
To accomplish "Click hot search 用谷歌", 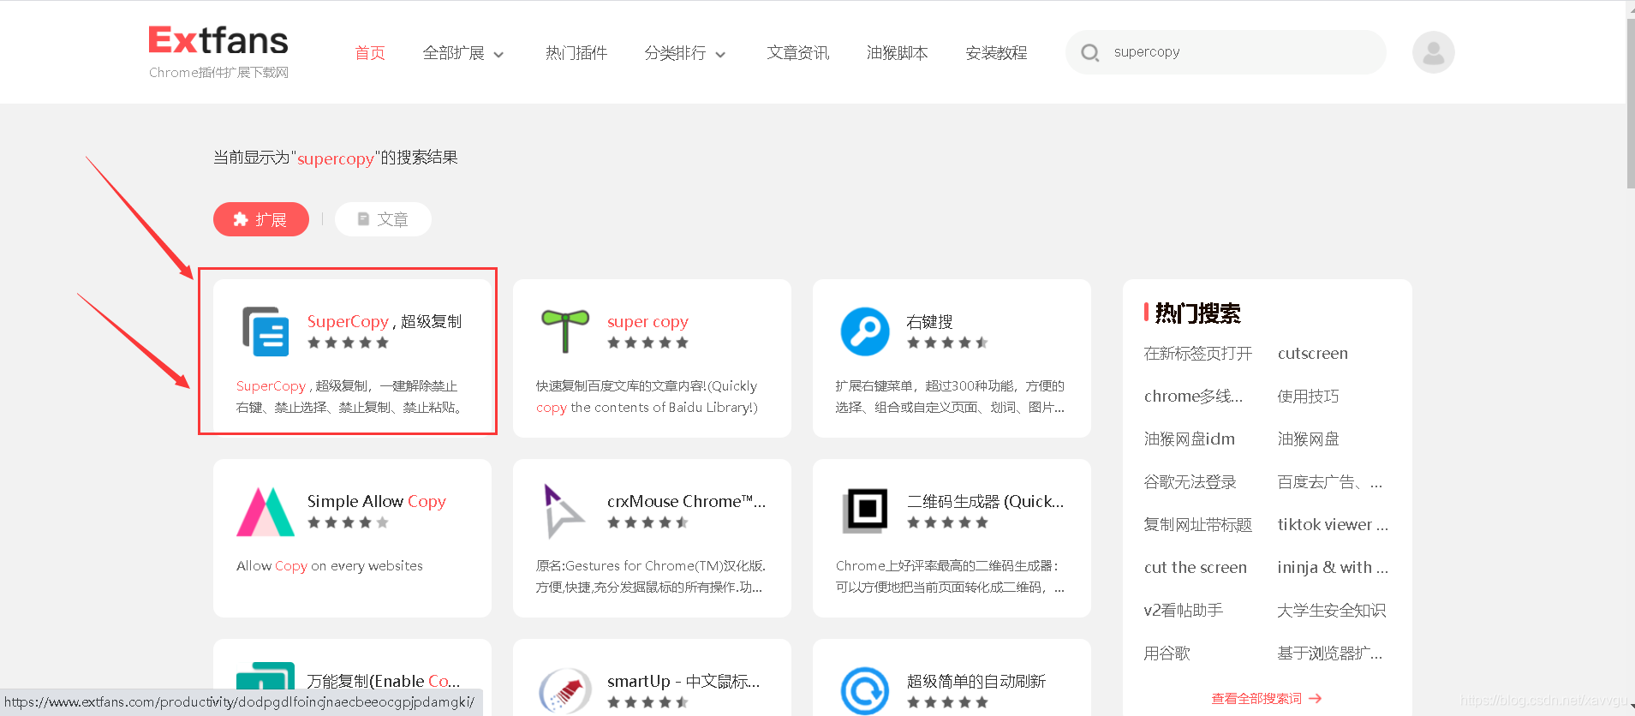I will pyautogui.click(x=1167, y=653).
